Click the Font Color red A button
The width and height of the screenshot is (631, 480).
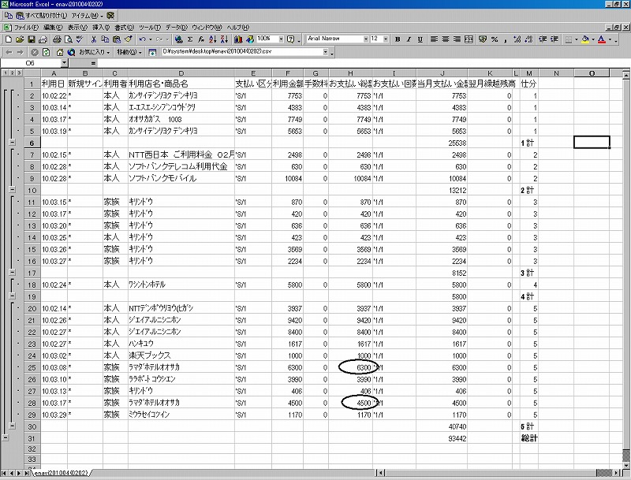[x=602, y=39]
